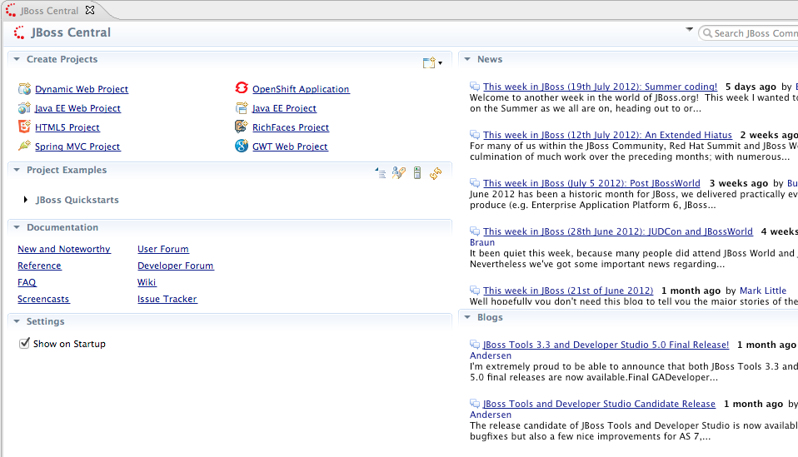
Task: Click the Dynamic Web Project icon
Action: [24, 89]
